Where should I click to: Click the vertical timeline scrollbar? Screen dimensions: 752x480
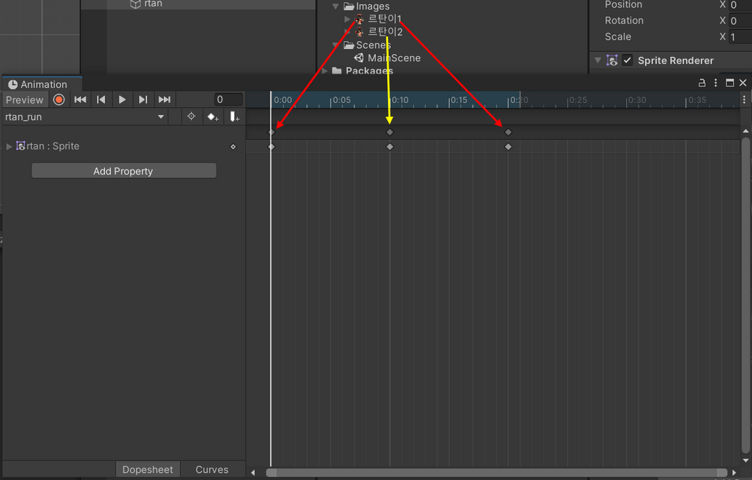click(746, 295)
